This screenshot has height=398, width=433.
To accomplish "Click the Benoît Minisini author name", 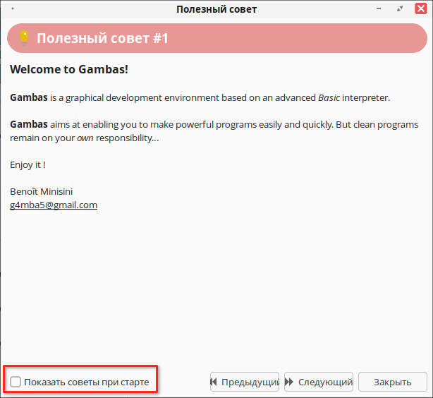I will tap(42, 191).
